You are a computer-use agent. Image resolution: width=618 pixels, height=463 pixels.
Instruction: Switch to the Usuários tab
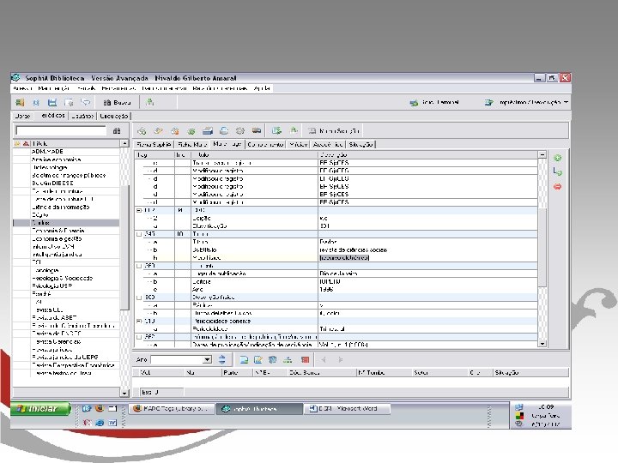(82, 116)
